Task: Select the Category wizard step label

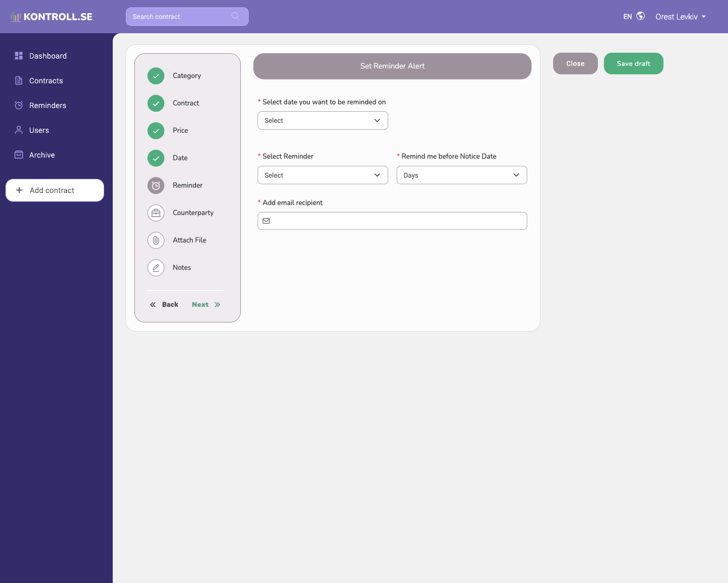Action: click(x=187, y=76)
